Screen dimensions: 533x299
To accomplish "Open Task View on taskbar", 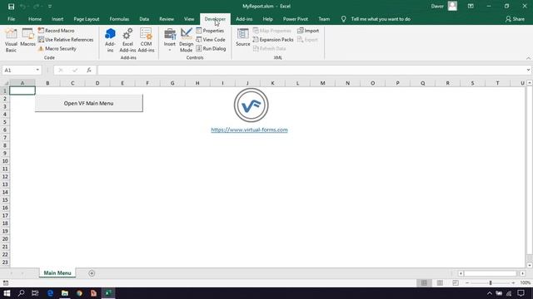I will pyautogui.click(x=35, y=293).
